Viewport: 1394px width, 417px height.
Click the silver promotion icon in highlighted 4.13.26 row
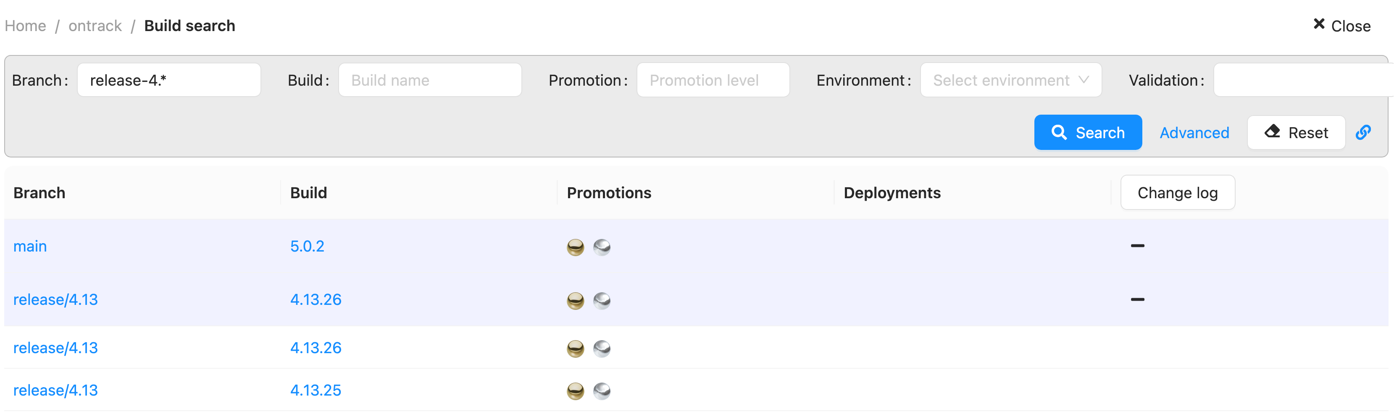coord(602,301)
